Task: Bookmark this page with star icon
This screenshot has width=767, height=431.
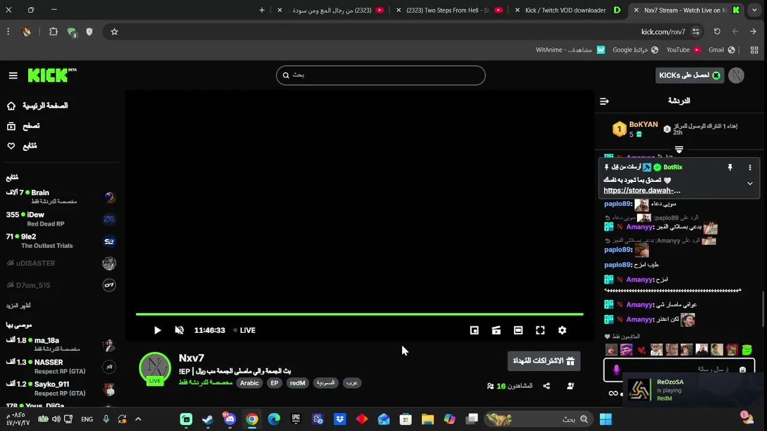Action: pos(114,32)
